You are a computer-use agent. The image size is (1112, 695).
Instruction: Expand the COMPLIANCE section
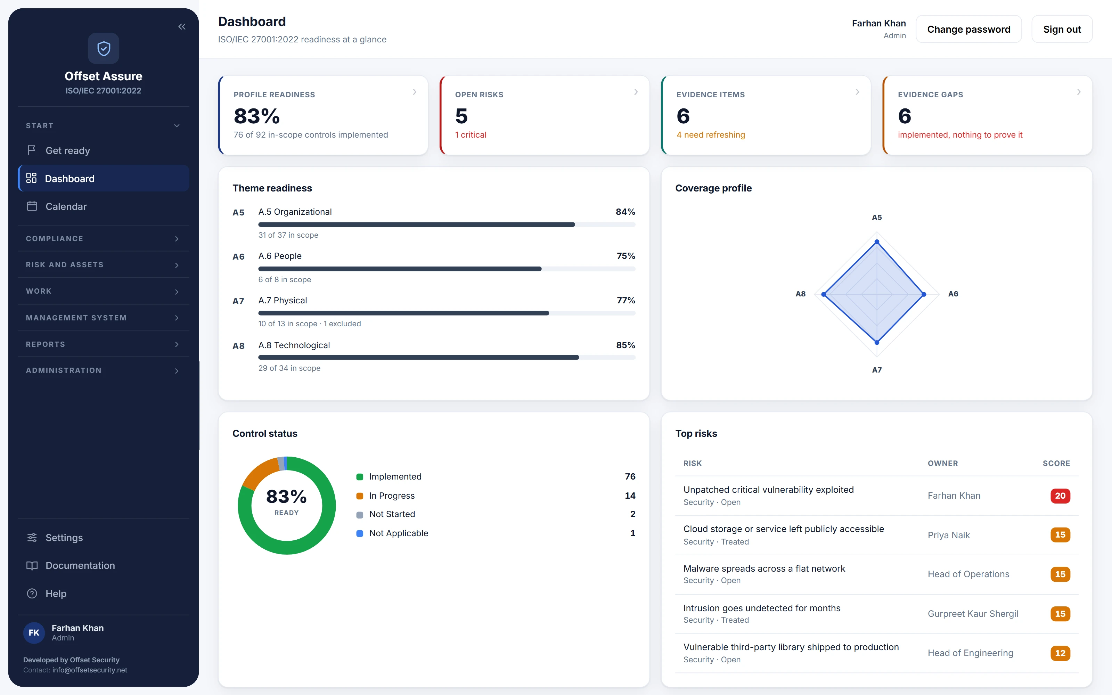click(x=104, y=239)
